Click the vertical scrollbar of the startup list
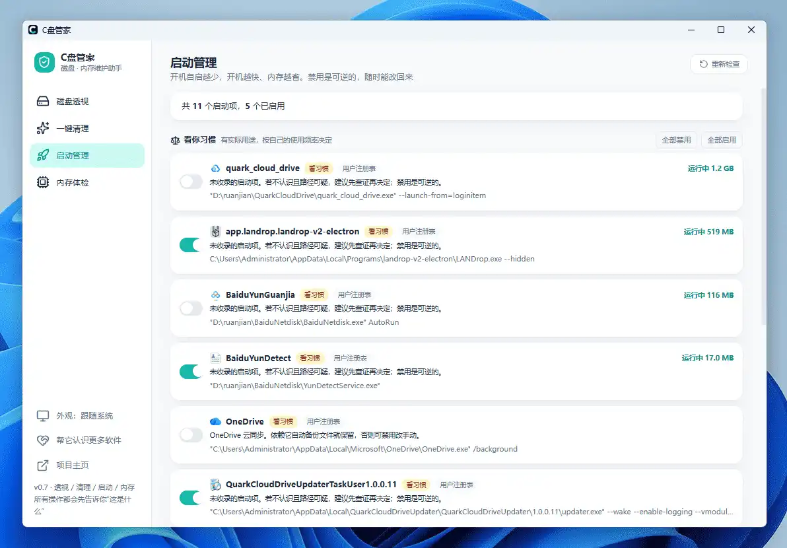The height and width of the screenshot is (548, 787). (x=763, y=206)
